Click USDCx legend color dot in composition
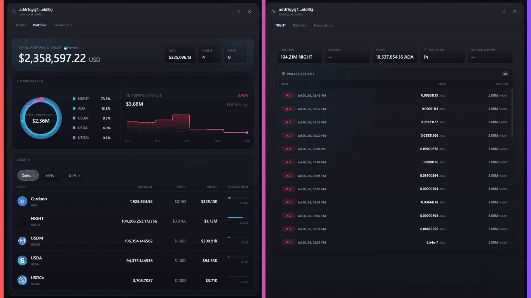 (74, 138)
